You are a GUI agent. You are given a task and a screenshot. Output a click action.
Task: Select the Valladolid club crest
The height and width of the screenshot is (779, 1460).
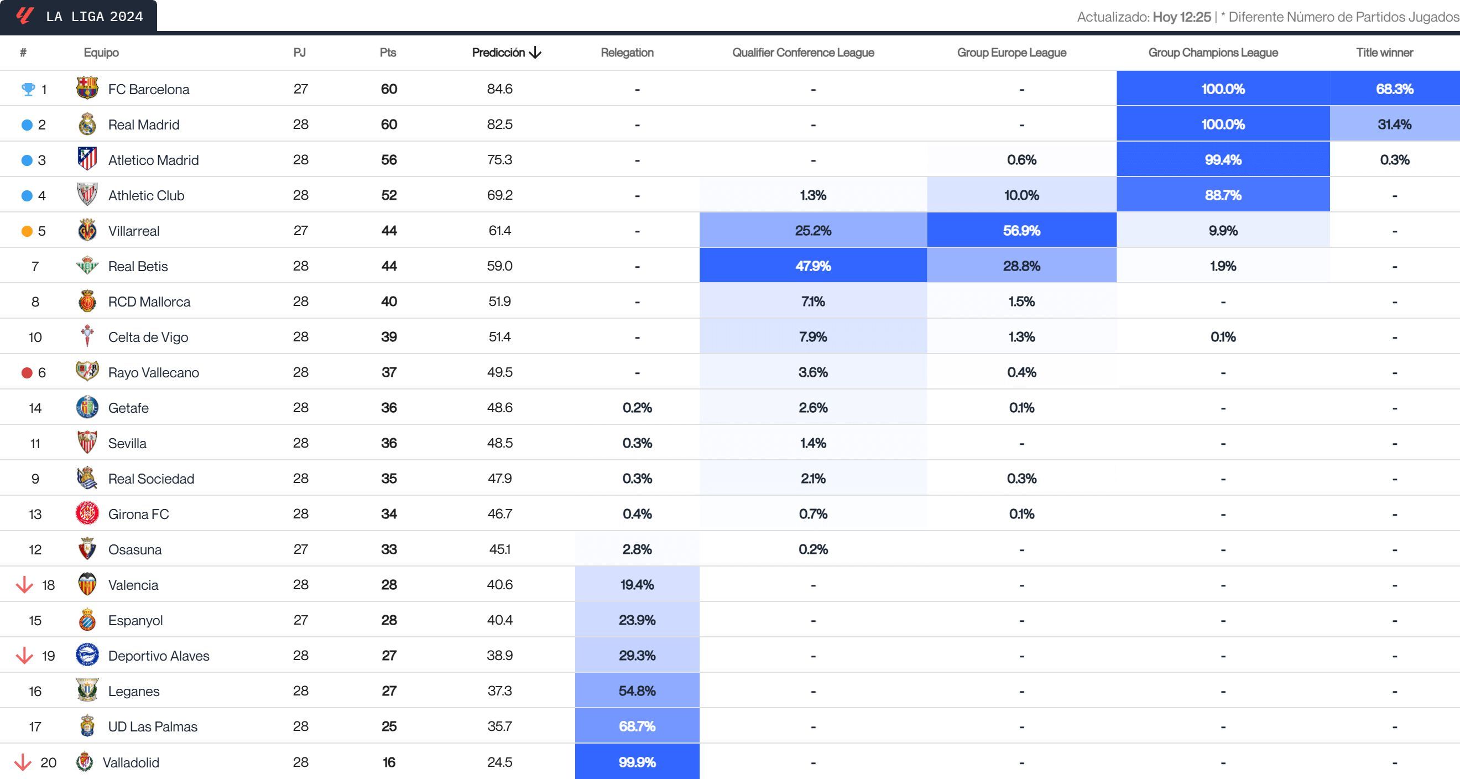click(86, 762)
